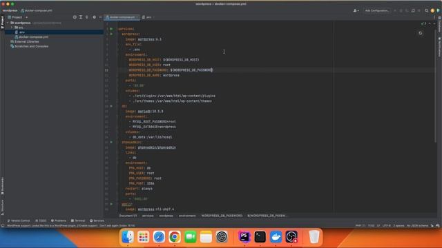Open the Terminal tool window
The width and height of the screenshot is (442, 248).
78,220
